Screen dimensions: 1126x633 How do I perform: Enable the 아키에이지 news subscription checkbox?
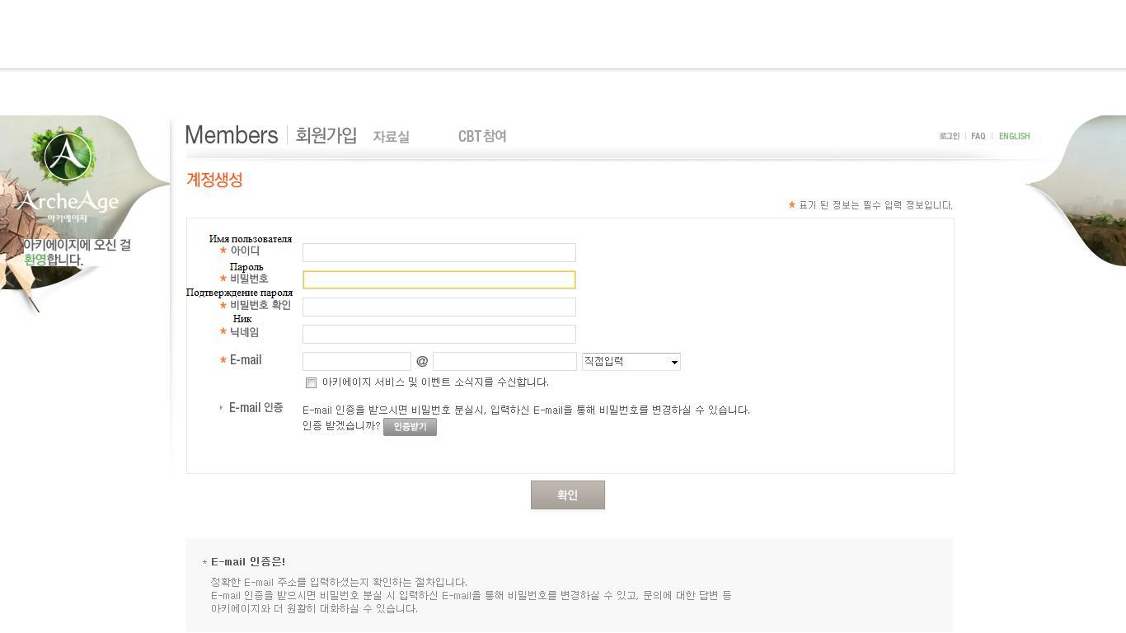(x=311, y=382)
